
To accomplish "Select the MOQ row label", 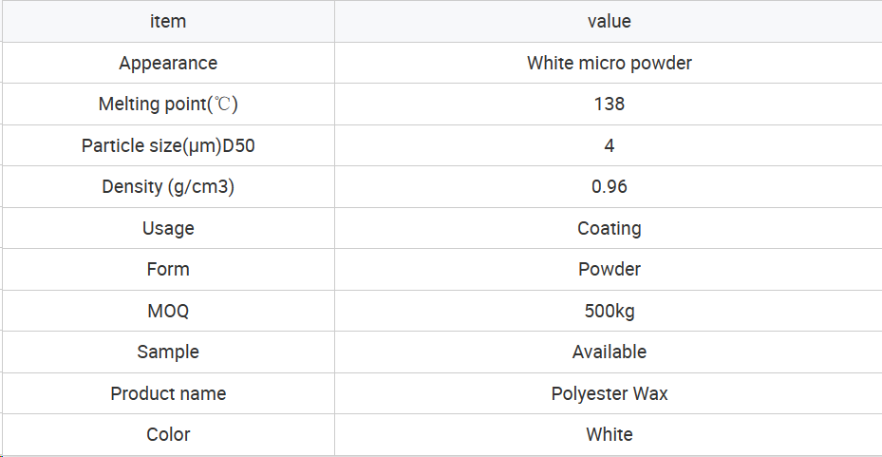I will [x=168, y=311].
